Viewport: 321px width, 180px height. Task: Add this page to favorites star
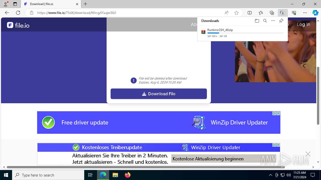236,13
